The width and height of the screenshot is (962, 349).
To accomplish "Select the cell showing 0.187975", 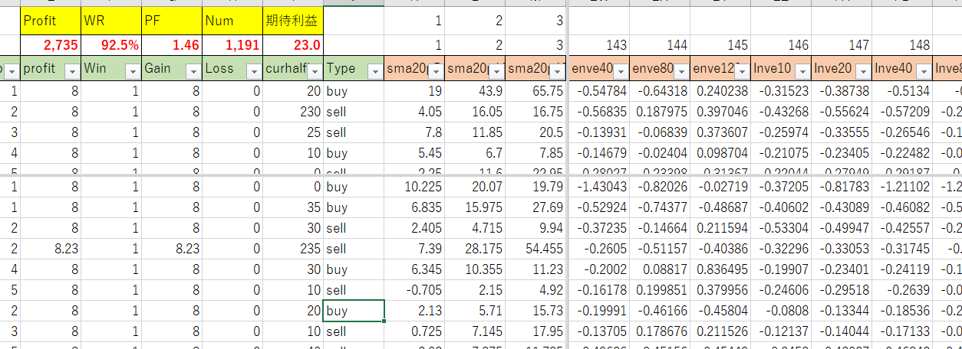I will [x=660, y=112].
